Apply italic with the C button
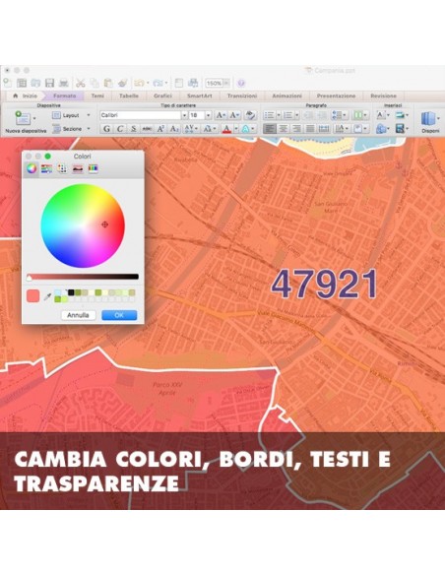 point(120,129)
